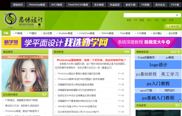This screenshot has height=116, width=182.
Task: Click the play arrow on purple banner
Action: coord(168,42)
